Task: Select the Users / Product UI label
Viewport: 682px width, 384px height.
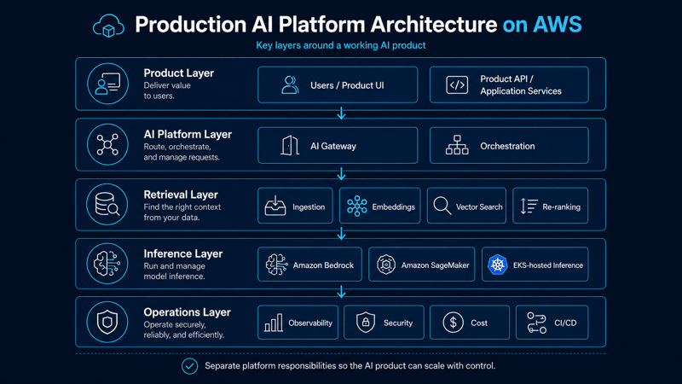Action: click(x=347, y=85)
